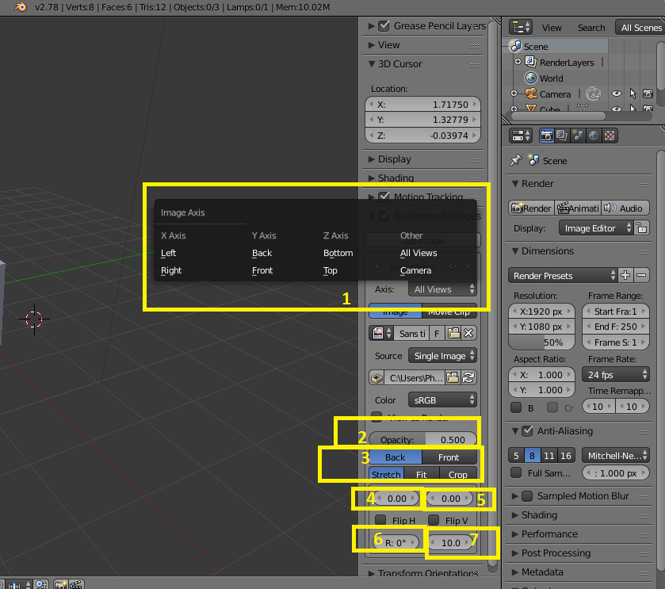Unlink the Sans ti image with X icon

[468, 333]
